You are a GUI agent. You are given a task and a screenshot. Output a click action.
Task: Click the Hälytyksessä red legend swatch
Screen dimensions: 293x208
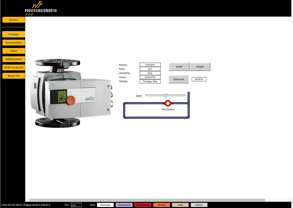[x=143, y=205]
